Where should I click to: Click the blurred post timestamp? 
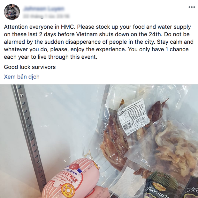[x=46, y=16]
